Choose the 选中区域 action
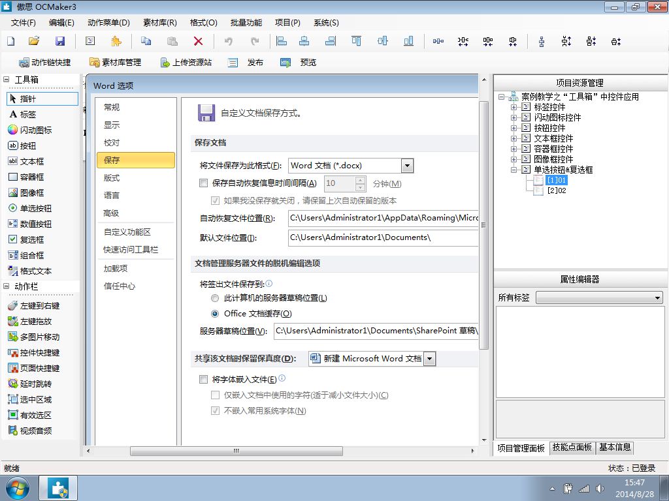Image resolution: width=669 pixels, height=501 pixels. pos(30,400)
